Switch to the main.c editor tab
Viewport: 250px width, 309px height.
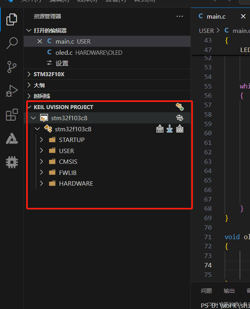(x=216, y=16)
